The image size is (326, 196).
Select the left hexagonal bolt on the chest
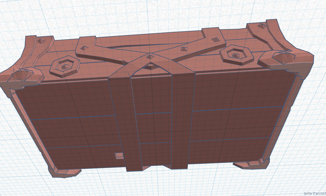pos(65,66)
